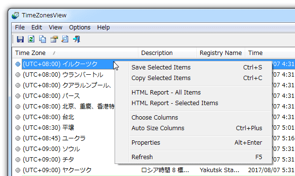Image resolution: width=295 pixels, height=176 pixels.
Task: Open the File menu
Action: (20, 27)
